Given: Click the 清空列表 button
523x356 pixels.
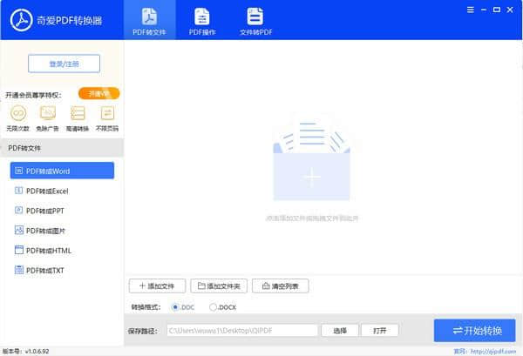Looking at the screenshot, I should coord(282,285).
